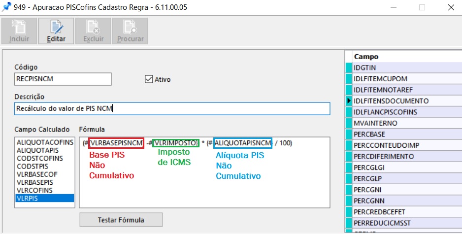Click the row indicator beside IDGTIN
This screenshot has width=462, height=234.
[x=349, y=67]
